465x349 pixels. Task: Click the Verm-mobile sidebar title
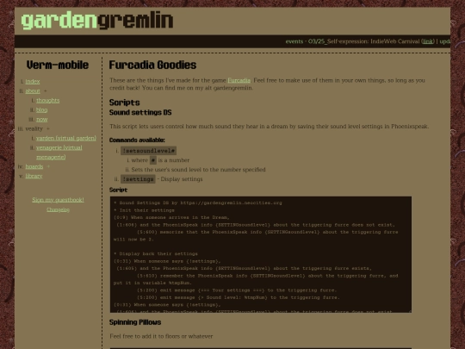tap(58, 65)
